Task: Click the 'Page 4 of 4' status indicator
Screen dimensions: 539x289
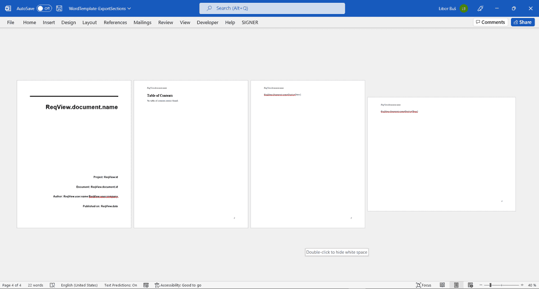Action: pos(12,285)
